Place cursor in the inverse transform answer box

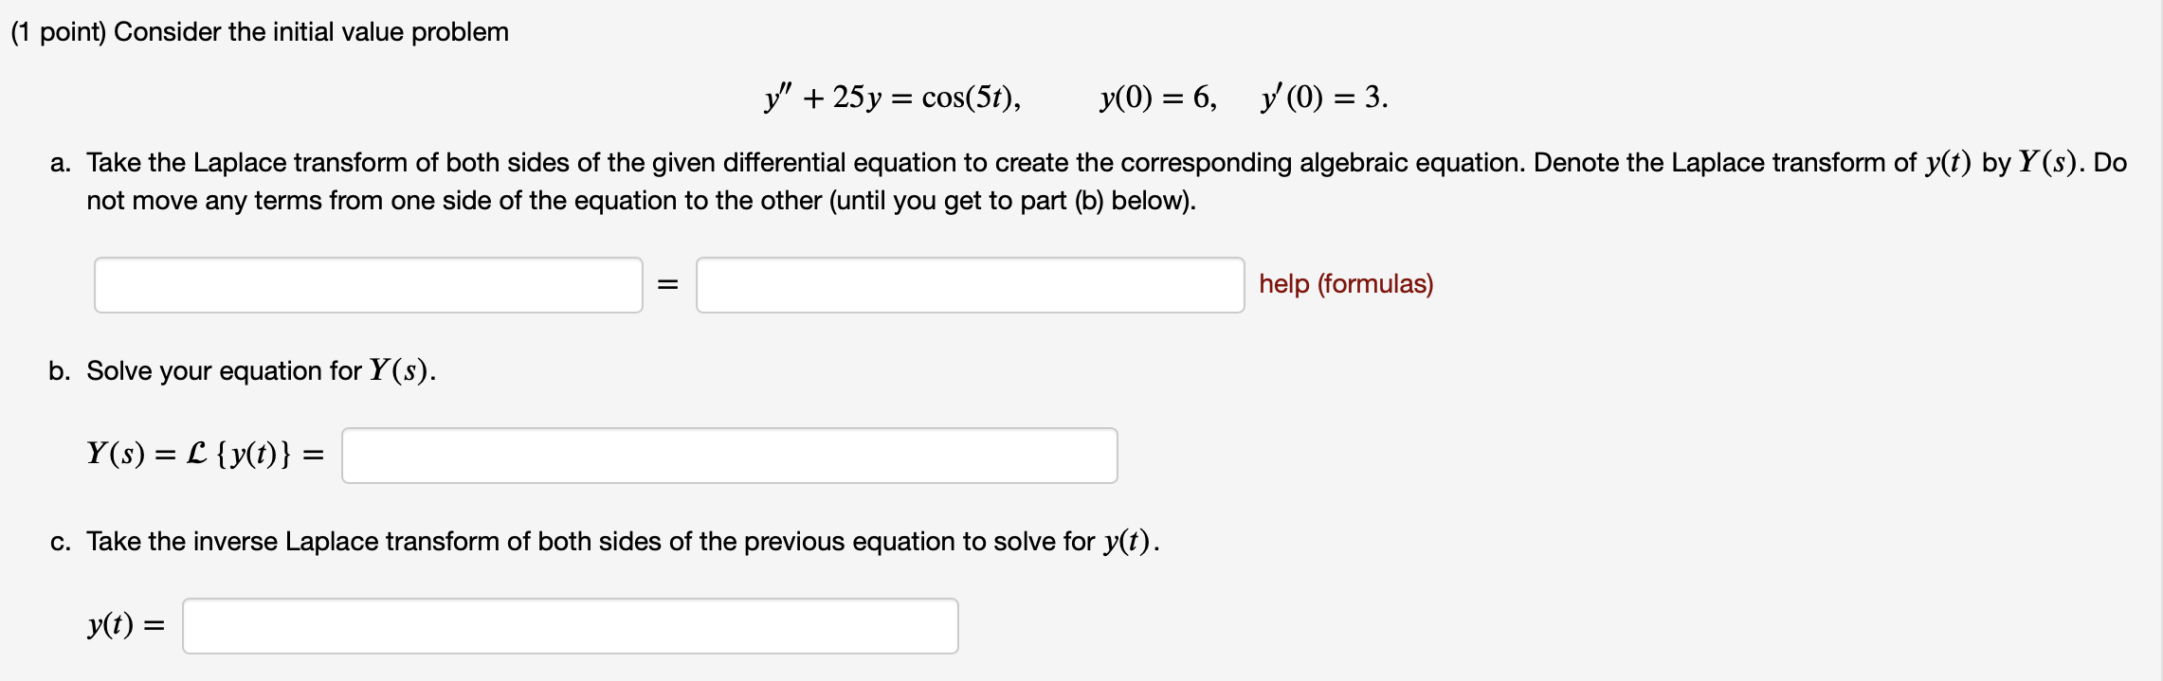[x=569, y=625]
